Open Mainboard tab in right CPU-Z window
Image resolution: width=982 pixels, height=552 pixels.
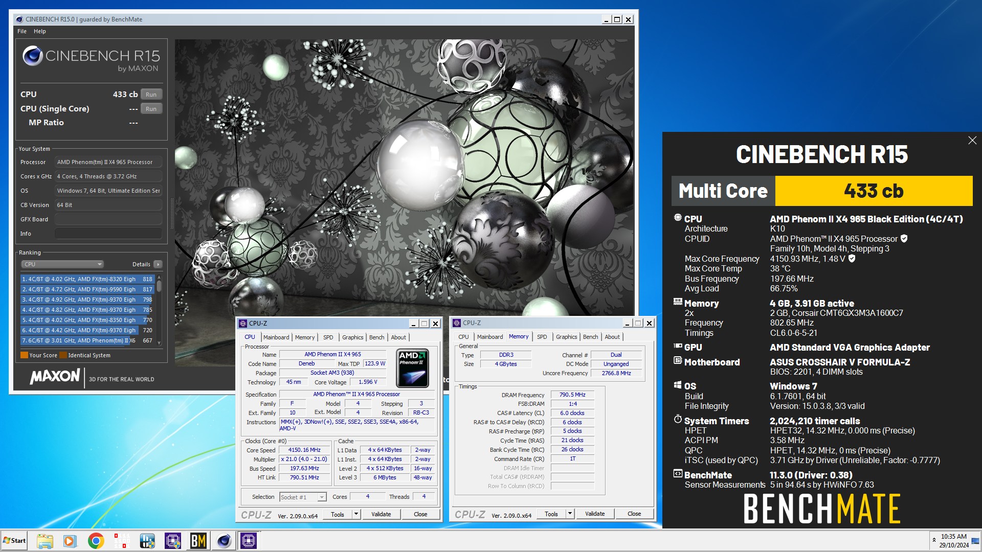490,337
